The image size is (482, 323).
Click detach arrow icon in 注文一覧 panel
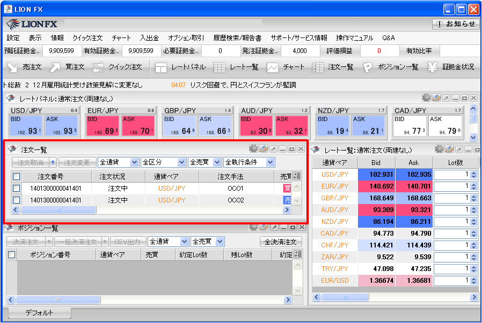click(273, 149)
